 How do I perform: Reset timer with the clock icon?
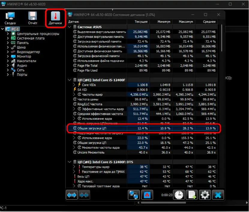click(x=179, y=195)
